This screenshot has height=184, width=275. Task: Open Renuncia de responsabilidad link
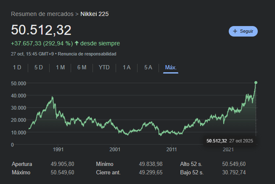[87, 54]
